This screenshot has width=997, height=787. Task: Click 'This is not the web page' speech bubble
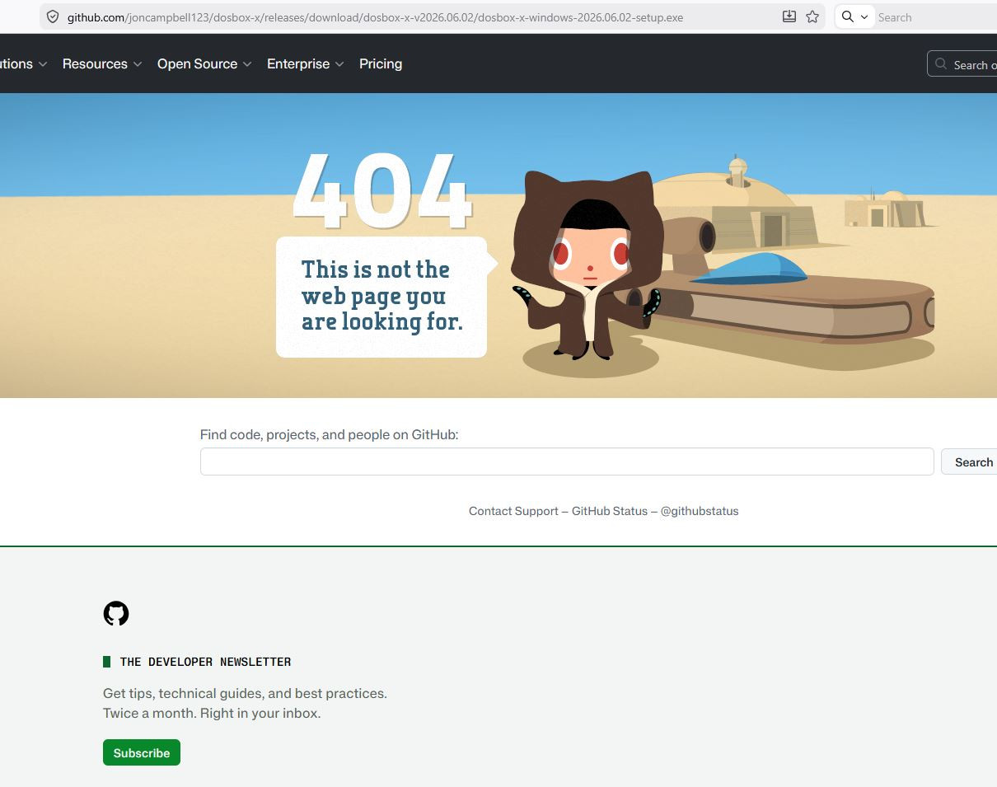pyautogui.click(x=381, y=296)
